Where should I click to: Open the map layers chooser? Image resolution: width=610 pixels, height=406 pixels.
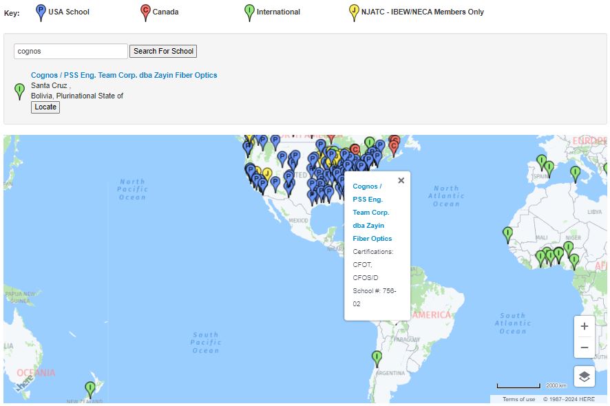pos(584,376)
